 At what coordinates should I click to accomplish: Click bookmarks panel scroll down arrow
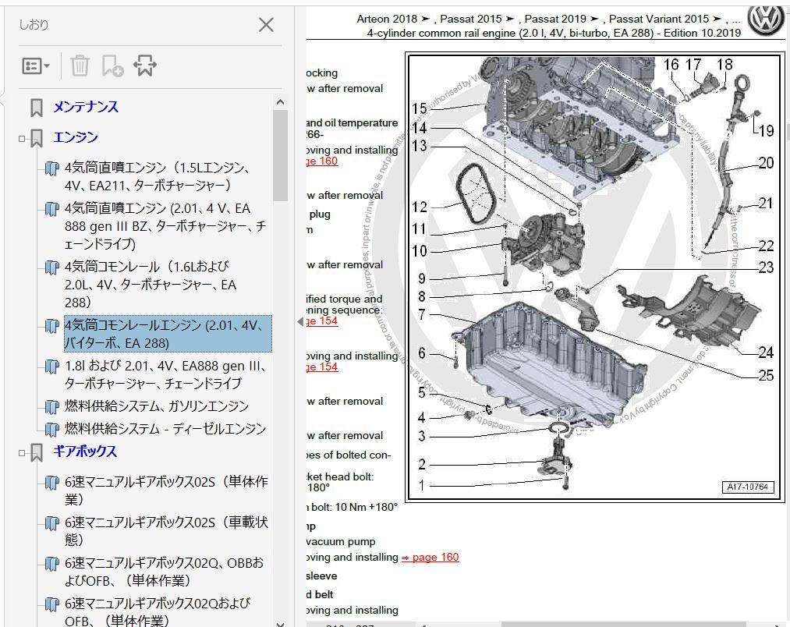[281, 623]
